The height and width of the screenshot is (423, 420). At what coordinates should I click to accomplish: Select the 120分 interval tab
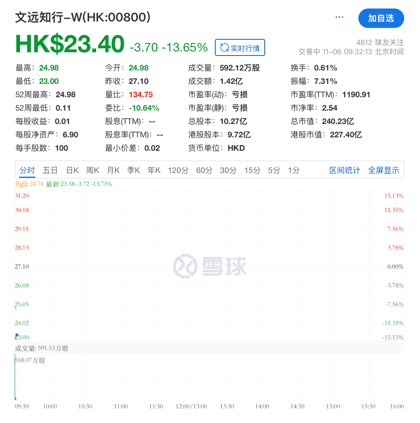(x=178, y=171)
